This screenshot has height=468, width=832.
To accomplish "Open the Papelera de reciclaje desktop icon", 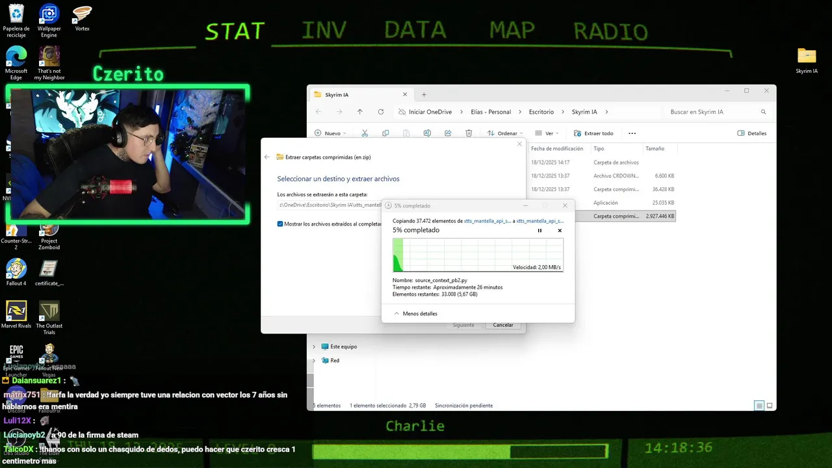I will click(x=16, y=21).
